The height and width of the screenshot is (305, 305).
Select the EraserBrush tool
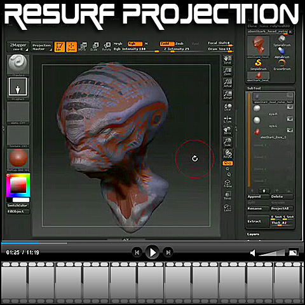point(282,65)
